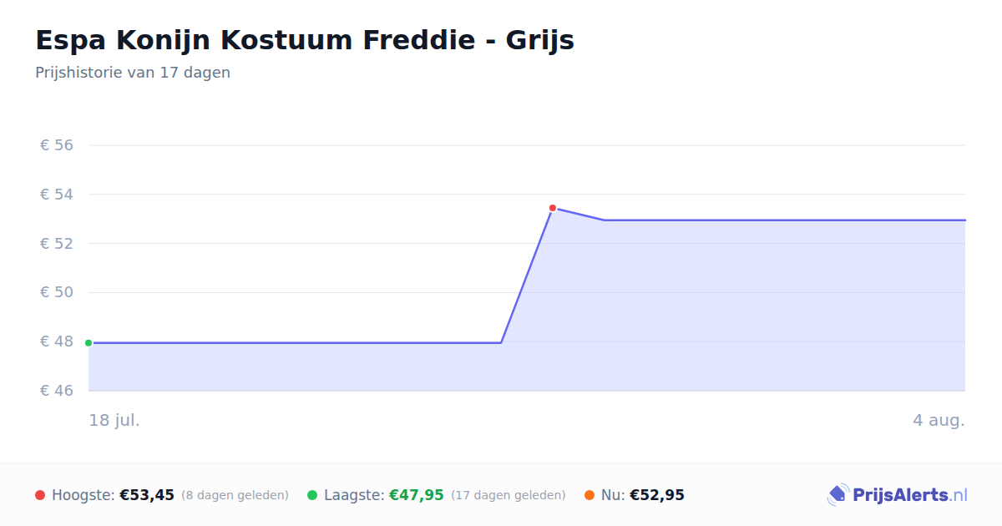Click the € 46 axis label
The height and width of the screenshot is (526, 1002).
click(x=57, y=391)
